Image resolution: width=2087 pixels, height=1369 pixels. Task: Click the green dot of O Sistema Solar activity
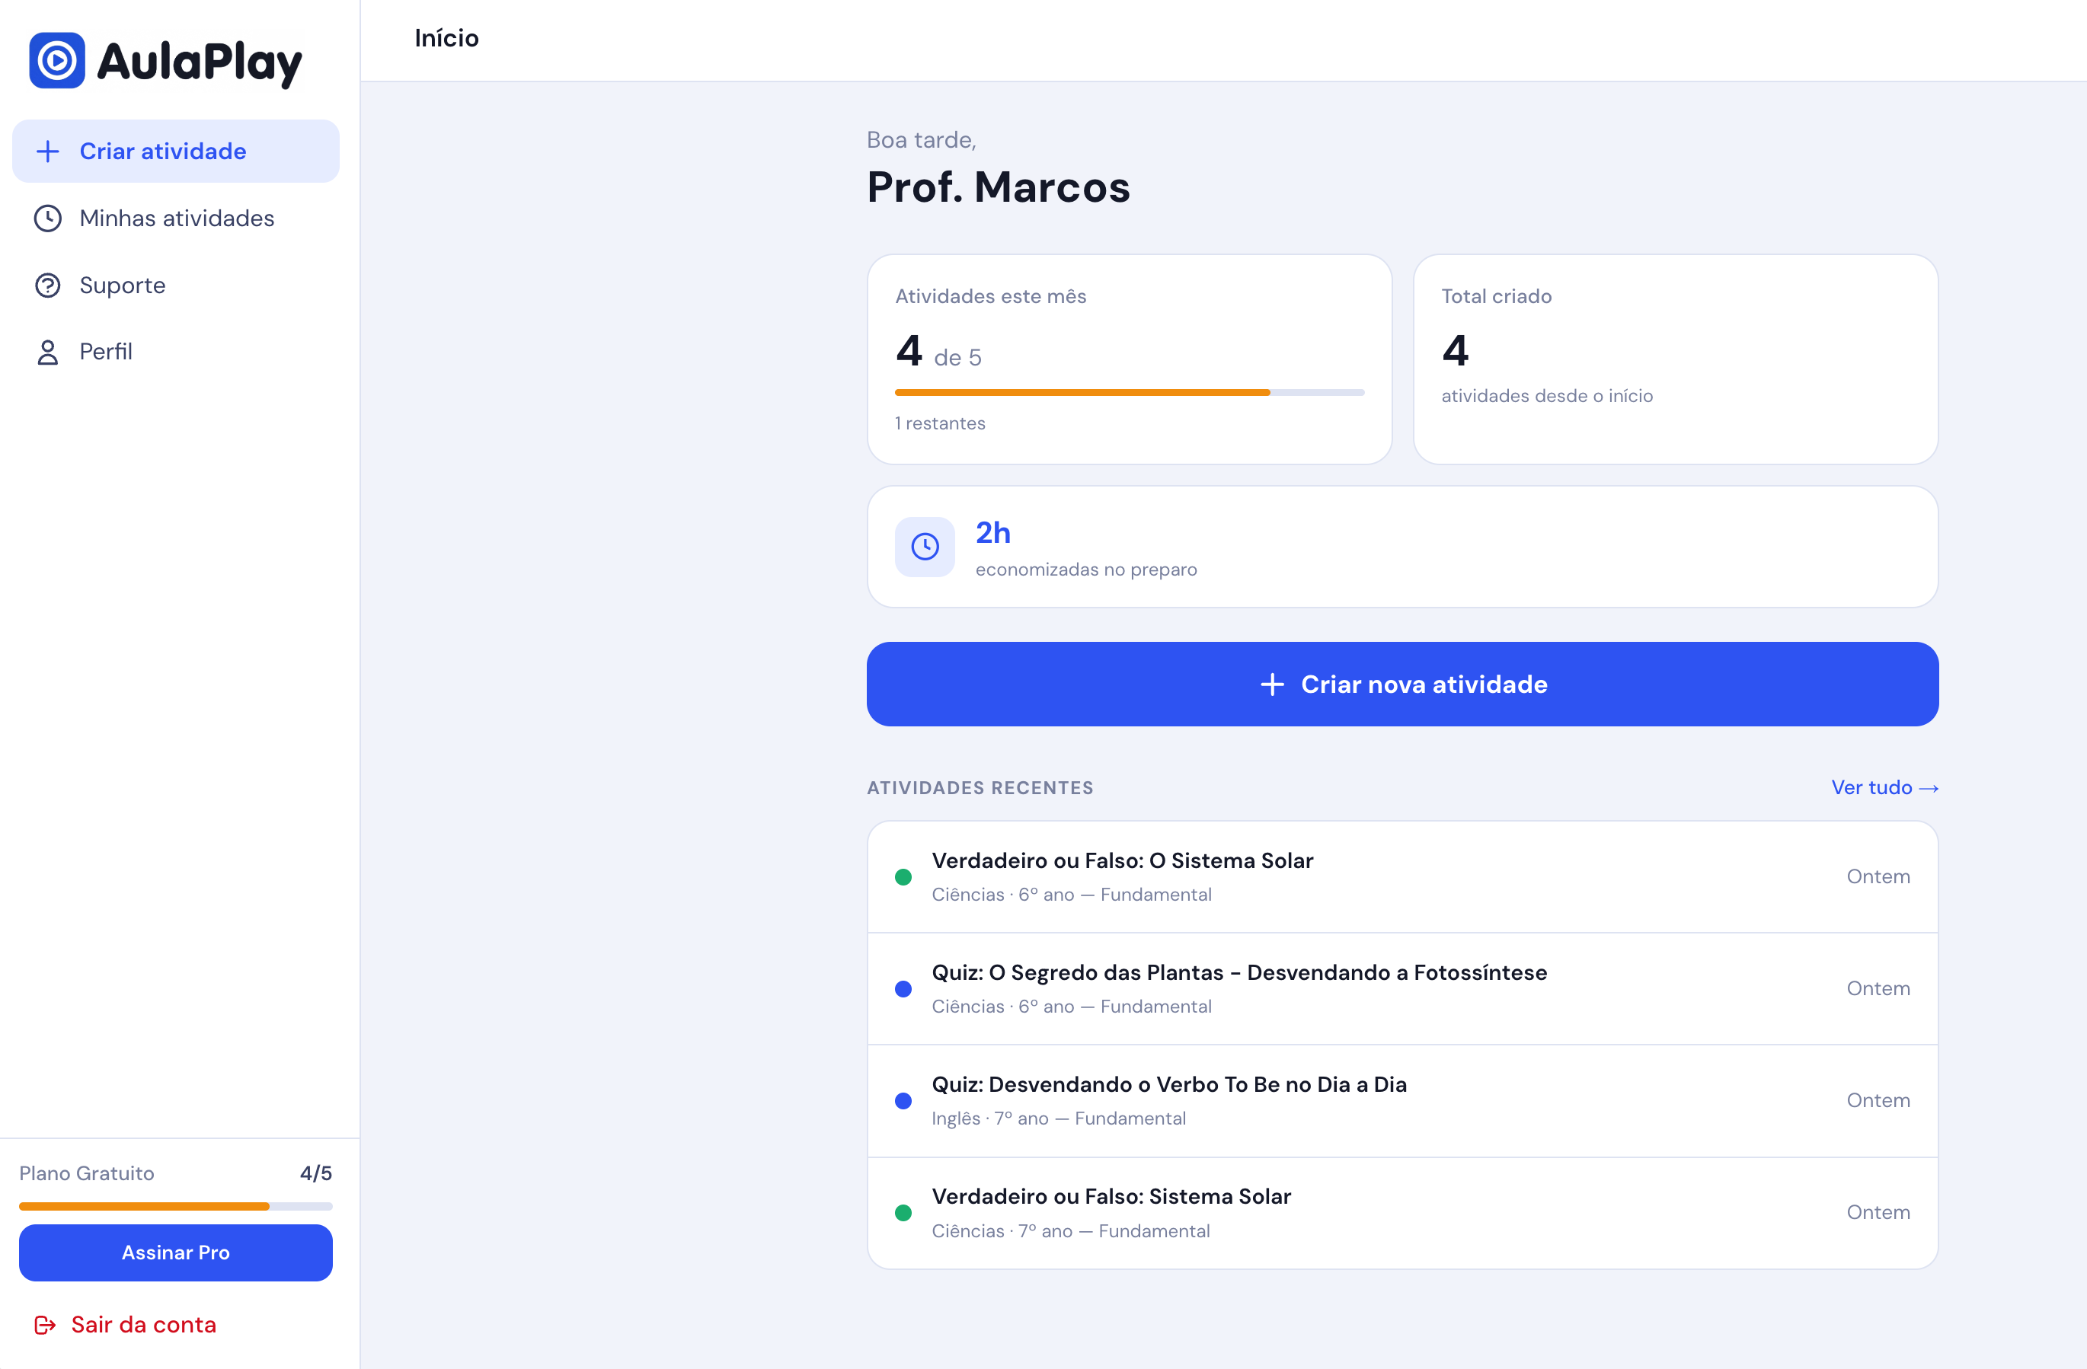click(x=903, y=877)
